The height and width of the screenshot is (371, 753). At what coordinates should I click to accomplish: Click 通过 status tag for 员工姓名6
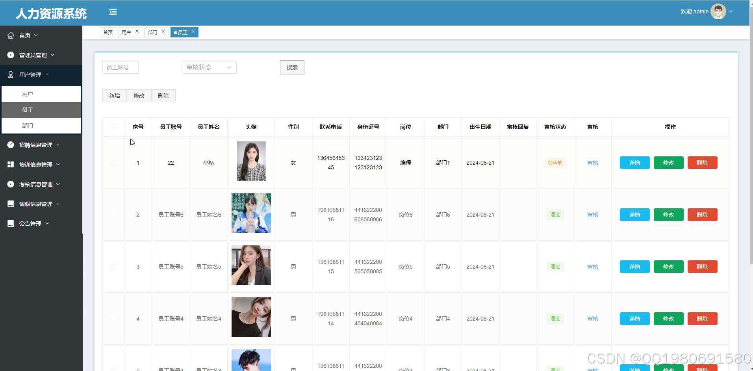point(555,215)
